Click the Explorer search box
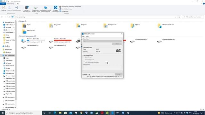This screenshot has width=205, height=115. 193,17
